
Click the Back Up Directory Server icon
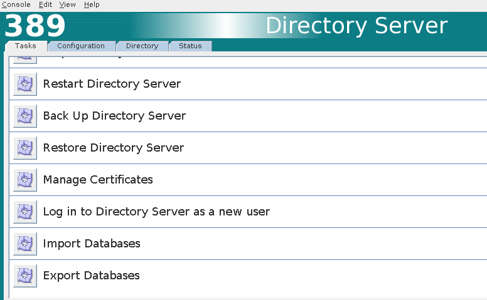(x=25, y=116)
